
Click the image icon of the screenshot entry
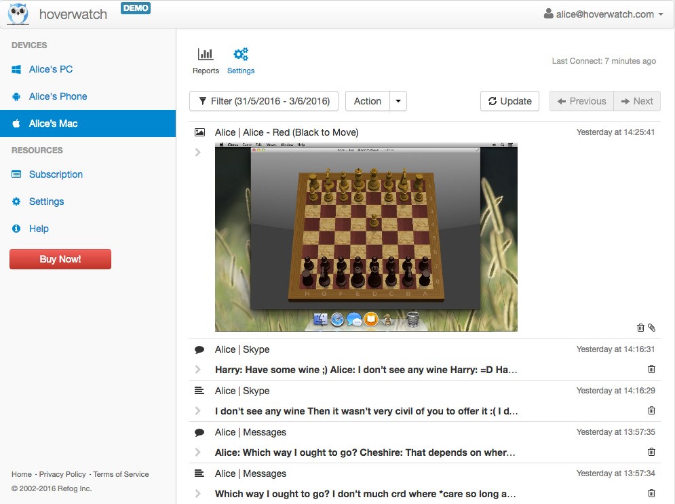pos(199,132)
